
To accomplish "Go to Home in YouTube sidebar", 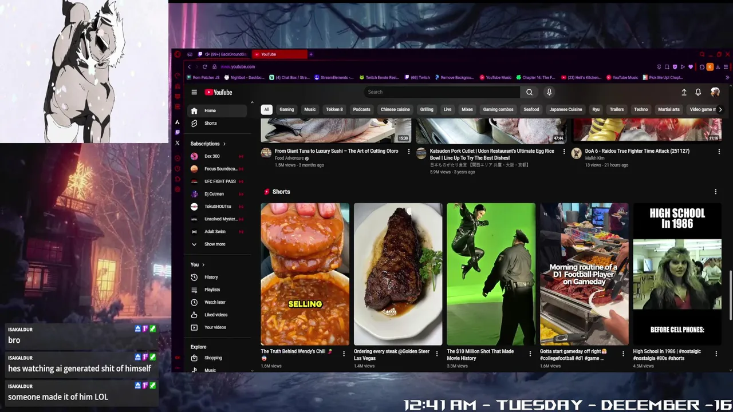I will (x=218, y=110).
